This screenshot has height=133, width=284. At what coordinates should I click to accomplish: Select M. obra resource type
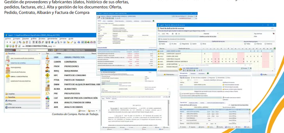pyautogui.click(x=170, y=44)
